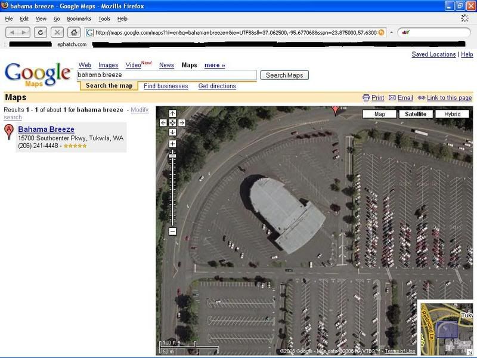Screen dimensions: 477x358
Task: Reload the page with the refresh icon
Action: pyautogui.click(x=40, y=32)
